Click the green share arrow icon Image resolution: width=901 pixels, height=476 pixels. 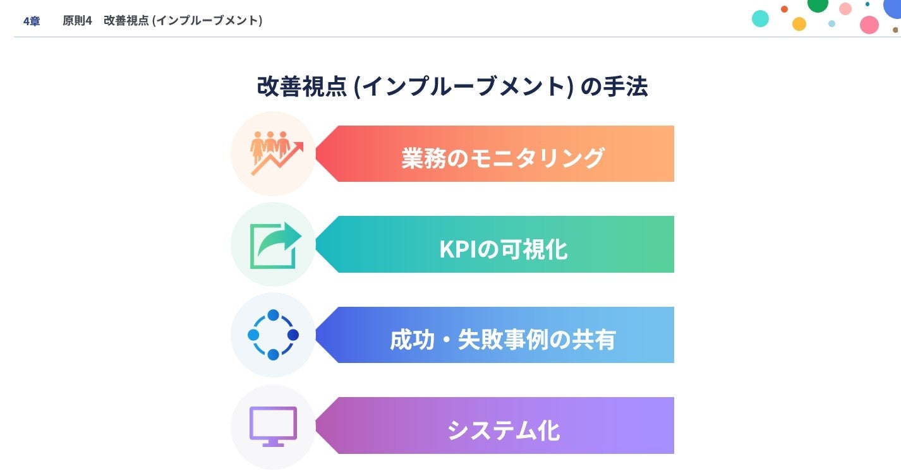(273, 244)
